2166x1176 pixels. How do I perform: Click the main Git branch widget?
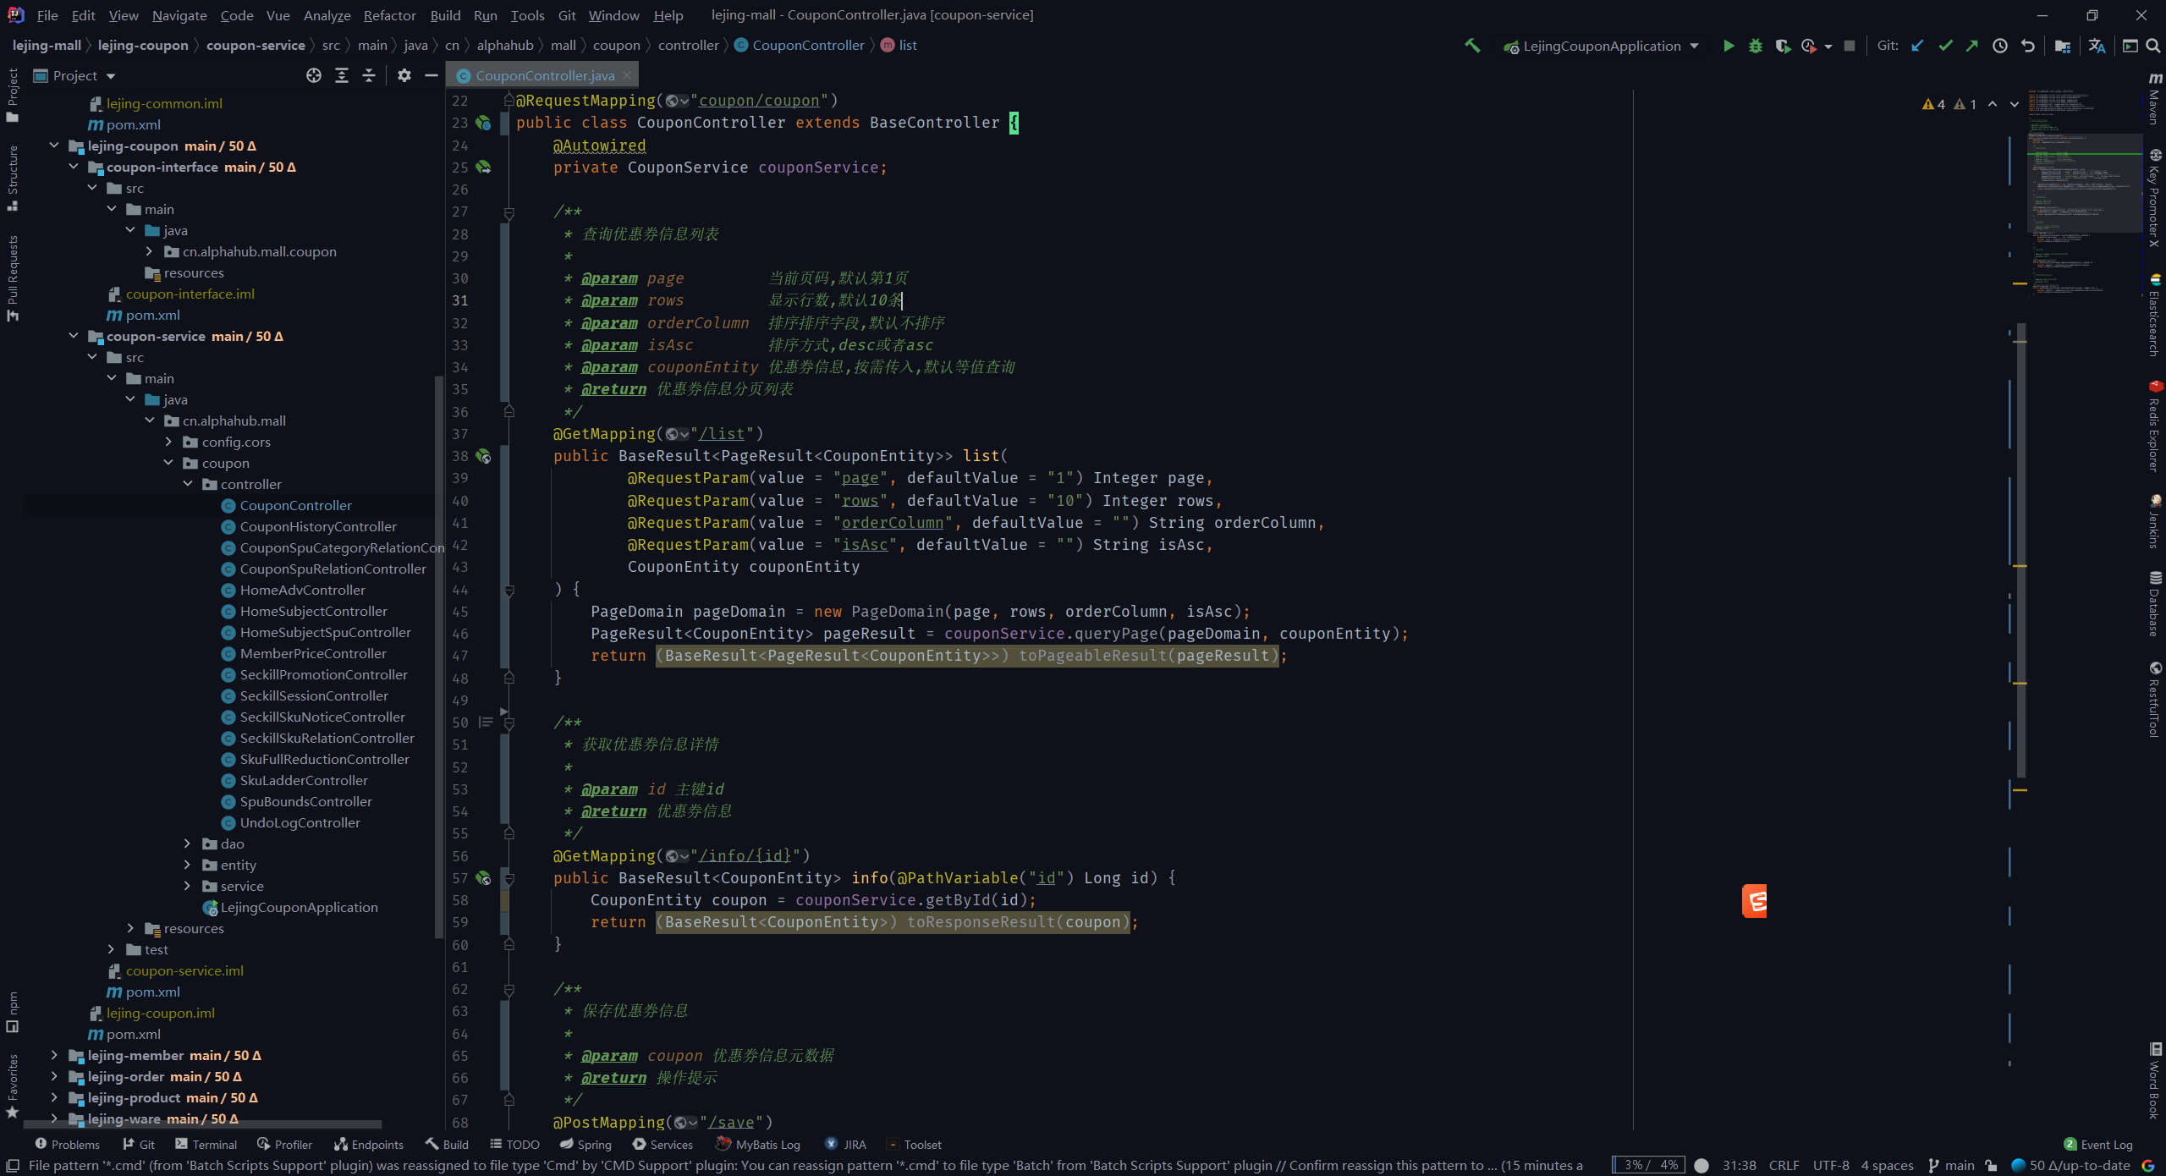click(x=1951, y=1166)
